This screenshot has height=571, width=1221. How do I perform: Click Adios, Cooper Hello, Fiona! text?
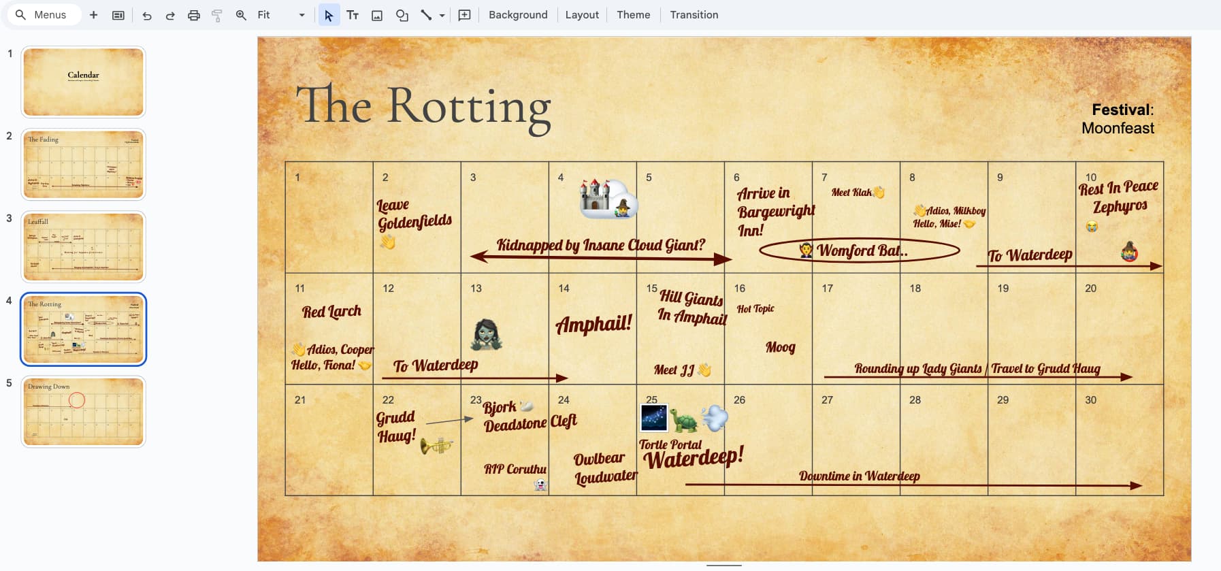(x=333, y=357)
